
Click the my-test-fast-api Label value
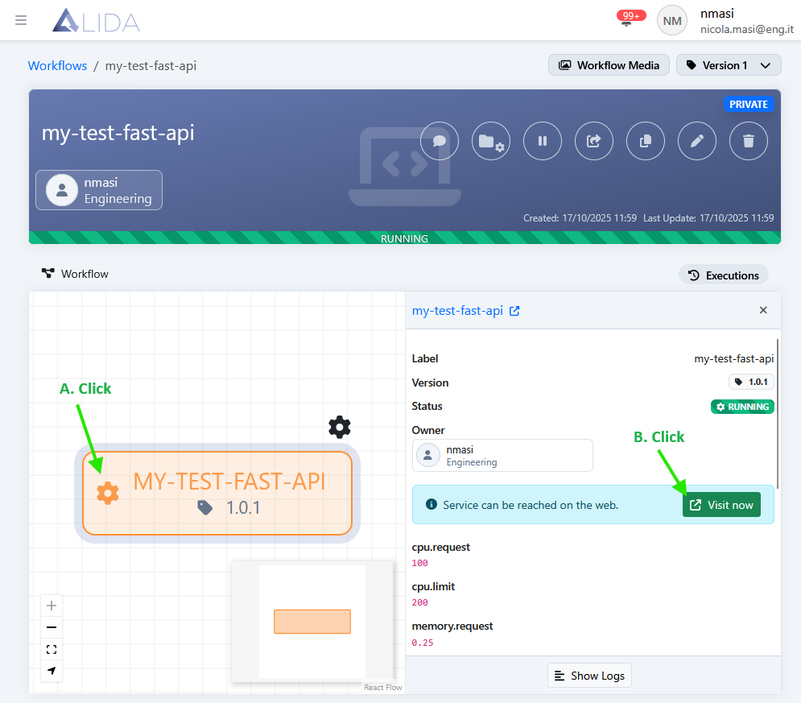733,358
